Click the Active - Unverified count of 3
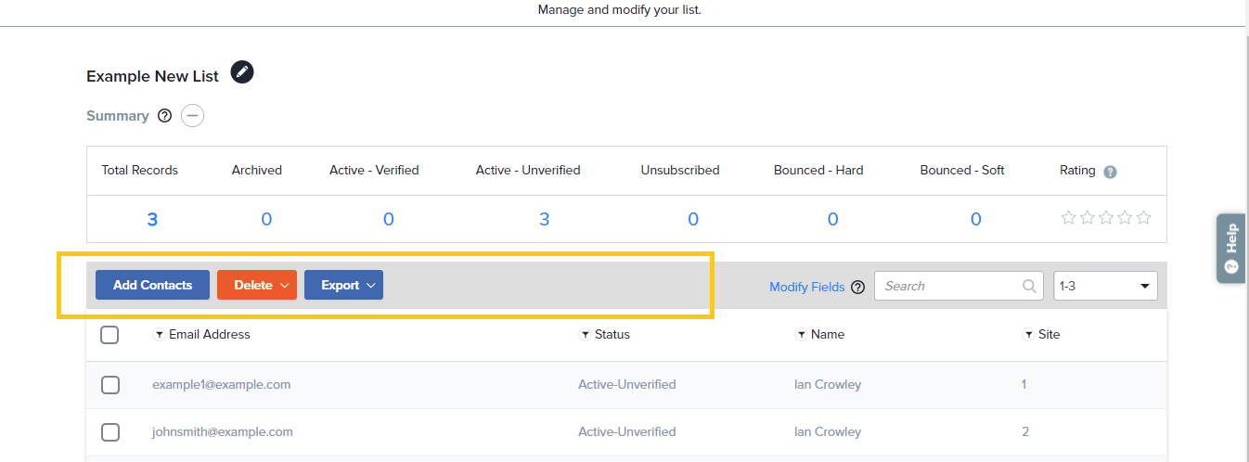The height and width of the screenshot is (462, 1249). [x=544, y=219]
